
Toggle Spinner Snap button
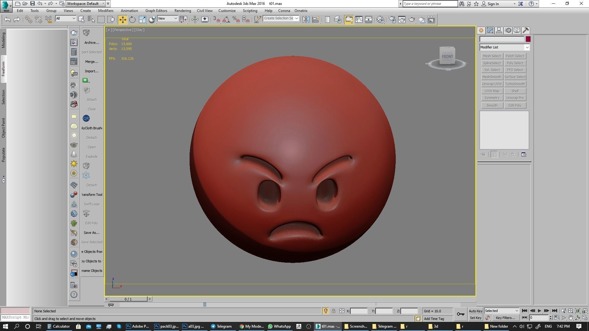246,20
